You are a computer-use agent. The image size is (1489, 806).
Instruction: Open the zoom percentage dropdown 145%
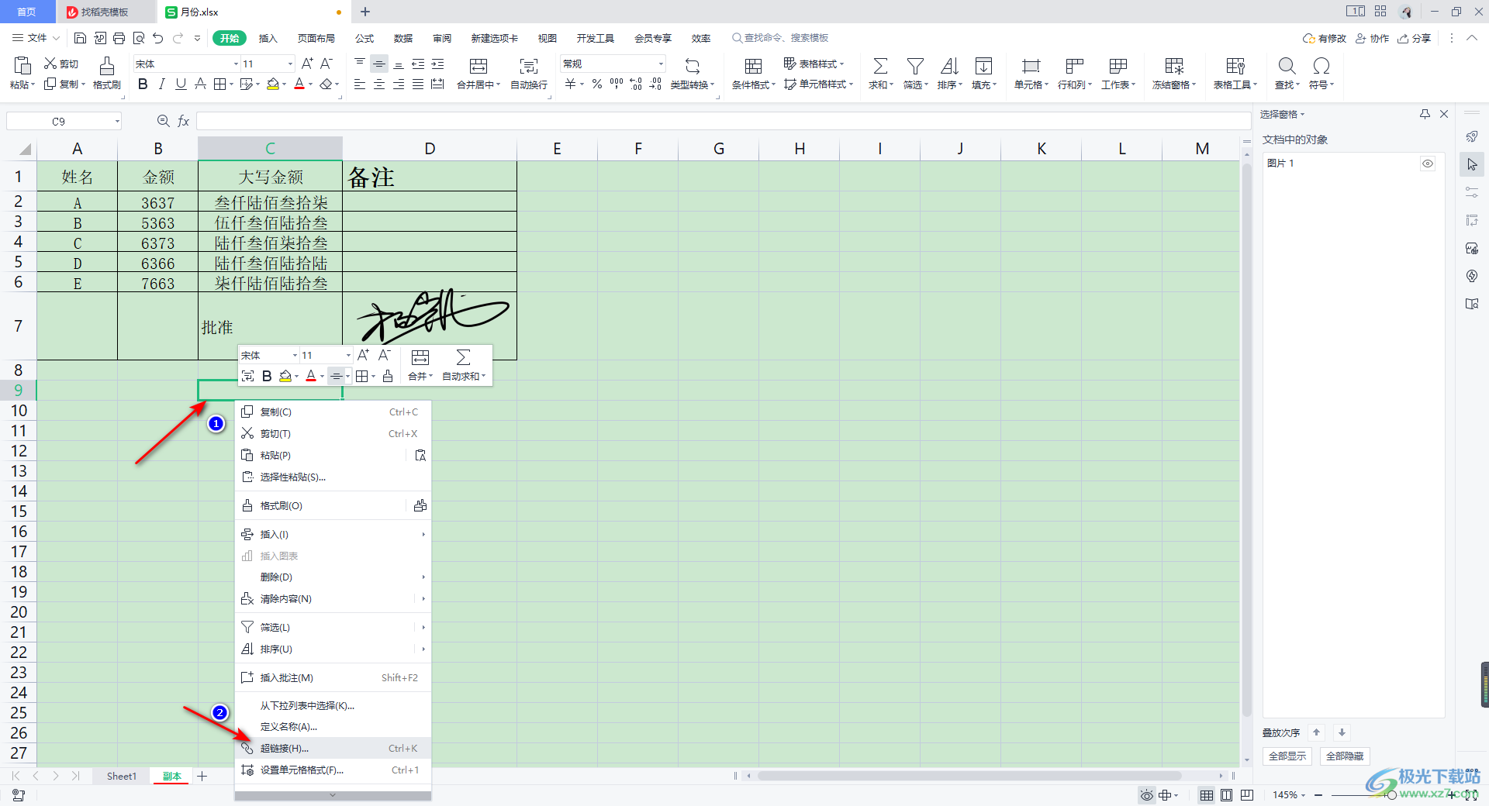(1289, 795)
